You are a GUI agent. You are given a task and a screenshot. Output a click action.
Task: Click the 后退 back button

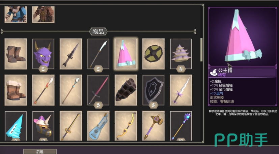[40, 152]
